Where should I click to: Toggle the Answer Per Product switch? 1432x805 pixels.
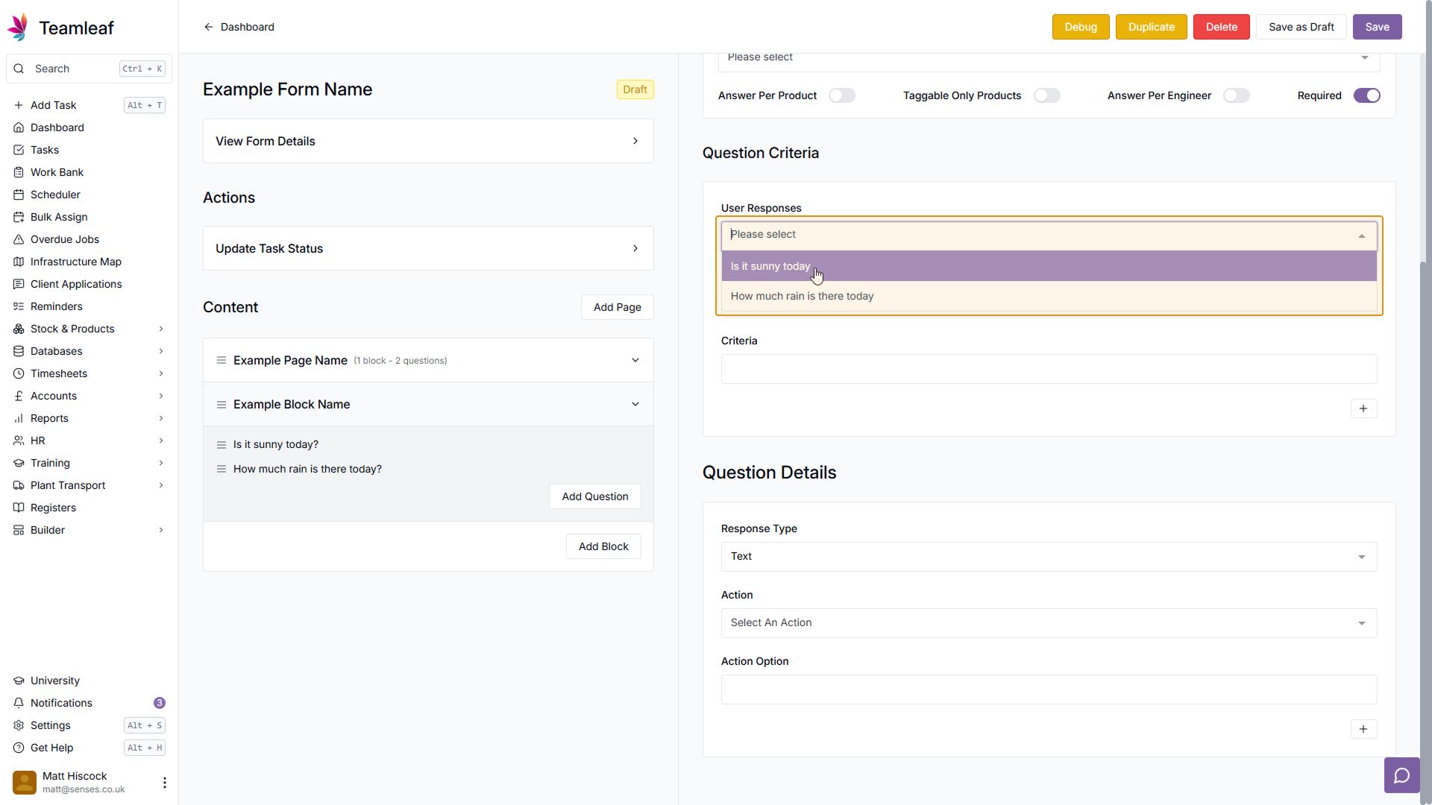[x=841, y=95]
